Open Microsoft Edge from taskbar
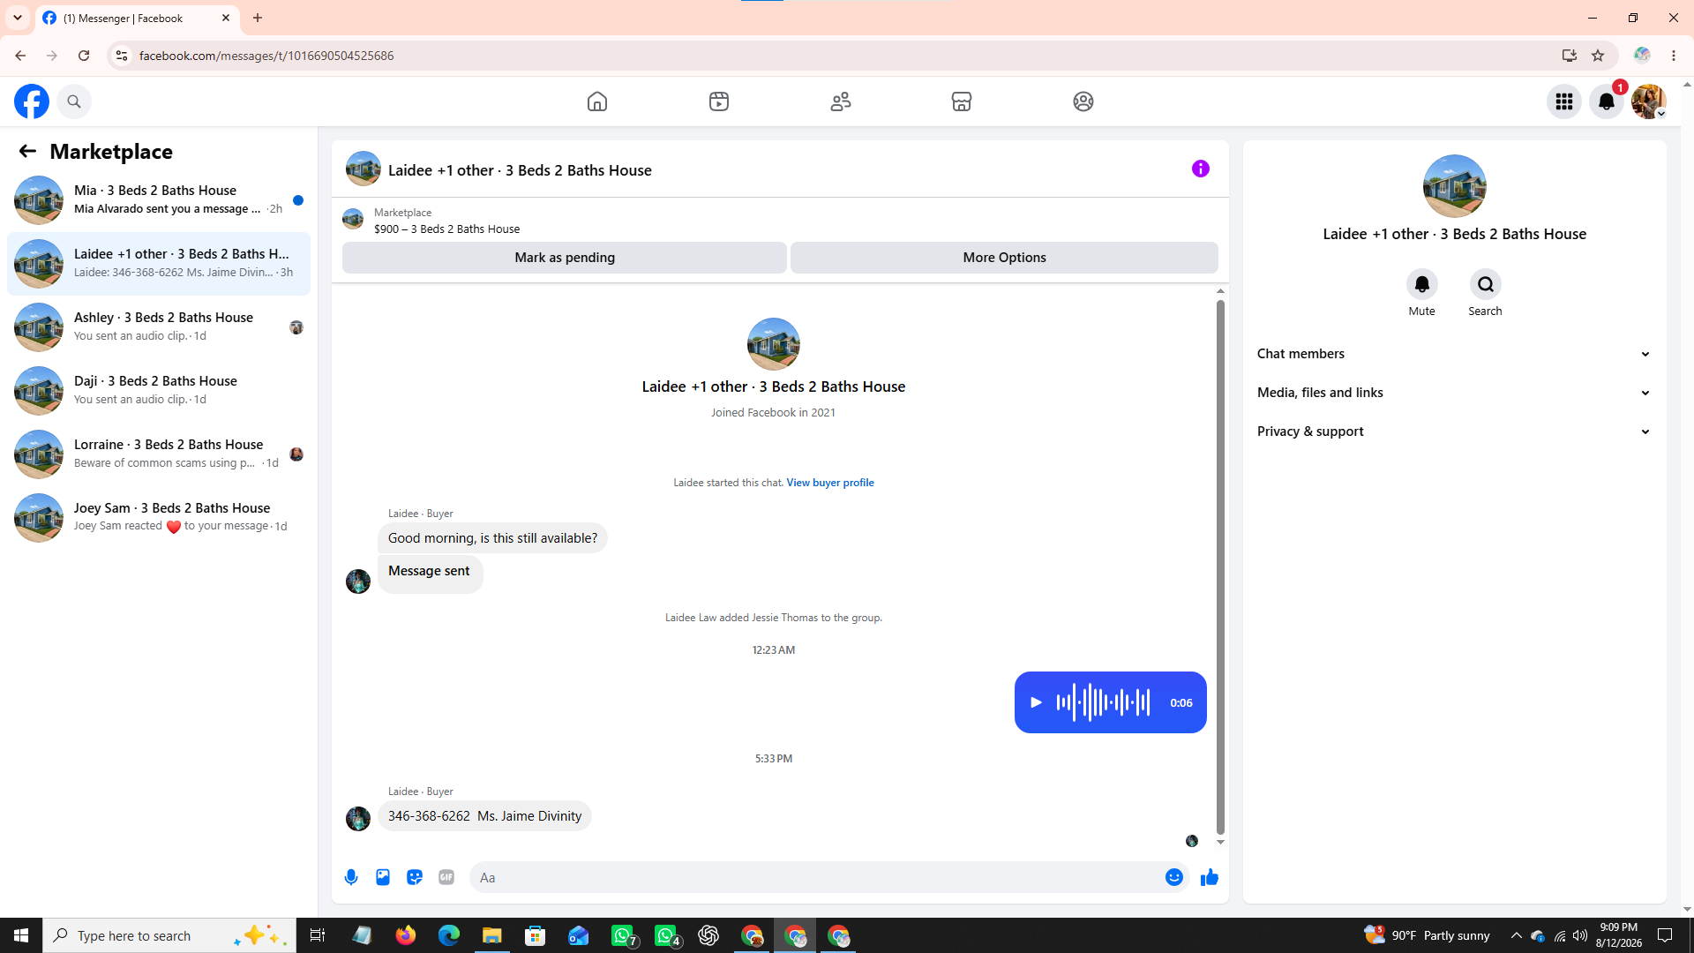Image resolution: width=1694 pixels, height=953 pixels. [449, 935]
